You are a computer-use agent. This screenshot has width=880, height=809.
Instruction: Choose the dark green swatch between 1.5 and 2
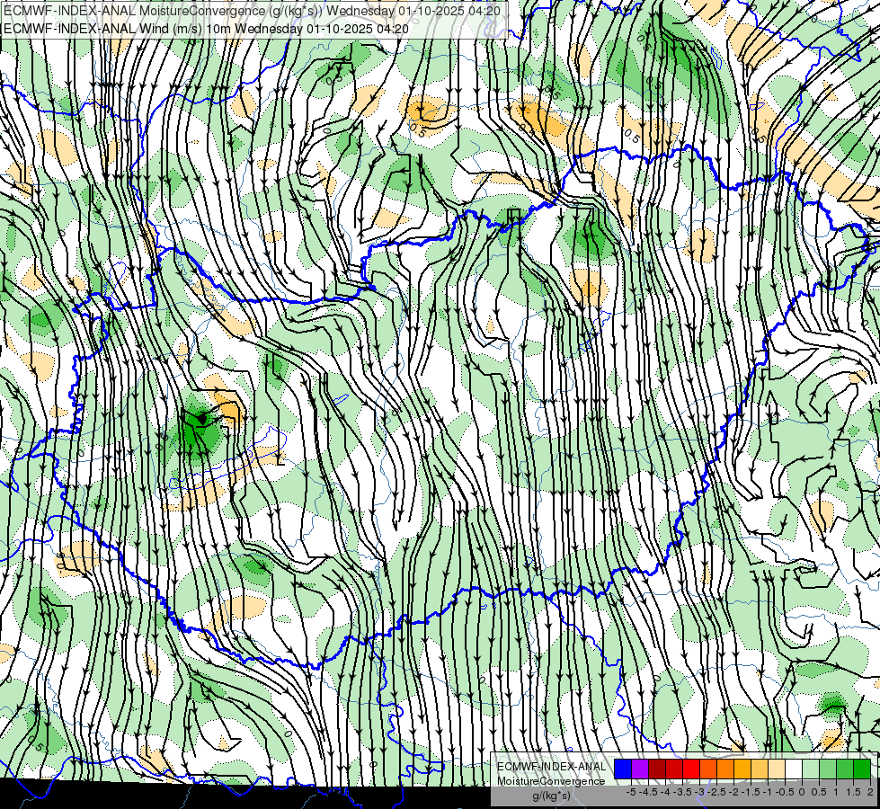tap(862, 769)
